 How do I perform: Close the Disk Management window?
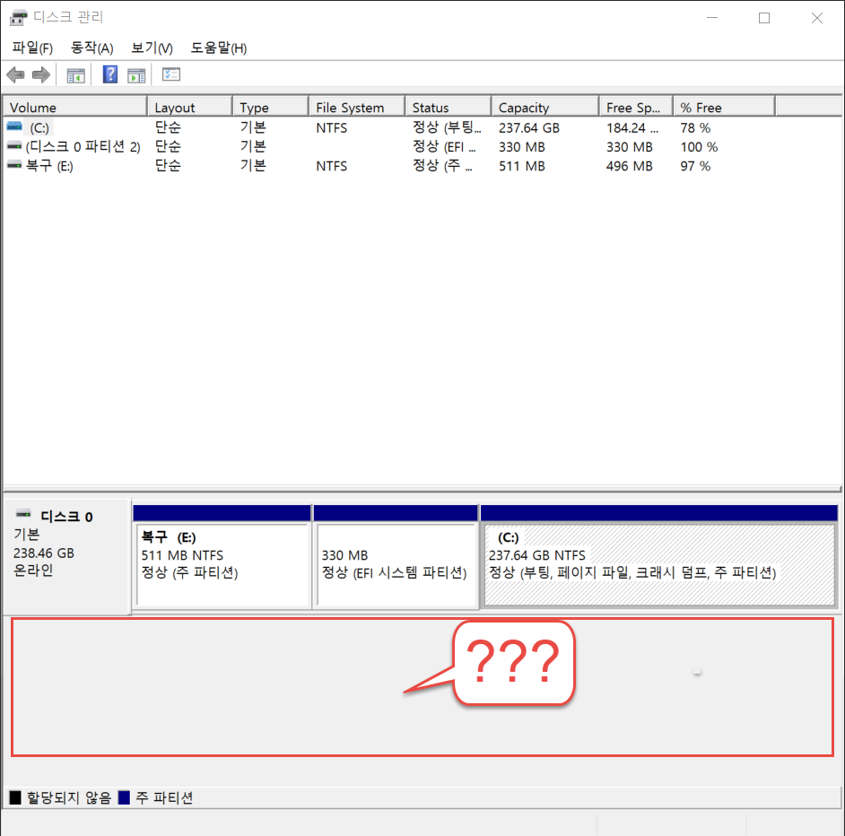click(x=817, y=18)
